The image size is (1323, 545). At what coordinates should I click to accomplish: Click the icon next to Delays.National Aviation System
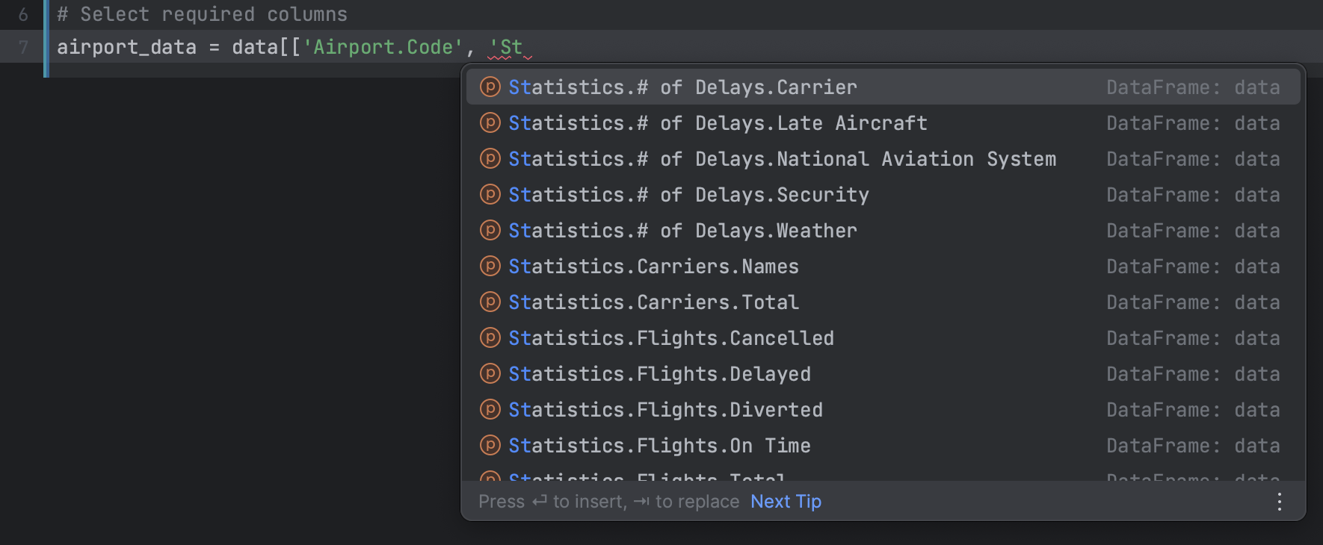pos(490,159)
